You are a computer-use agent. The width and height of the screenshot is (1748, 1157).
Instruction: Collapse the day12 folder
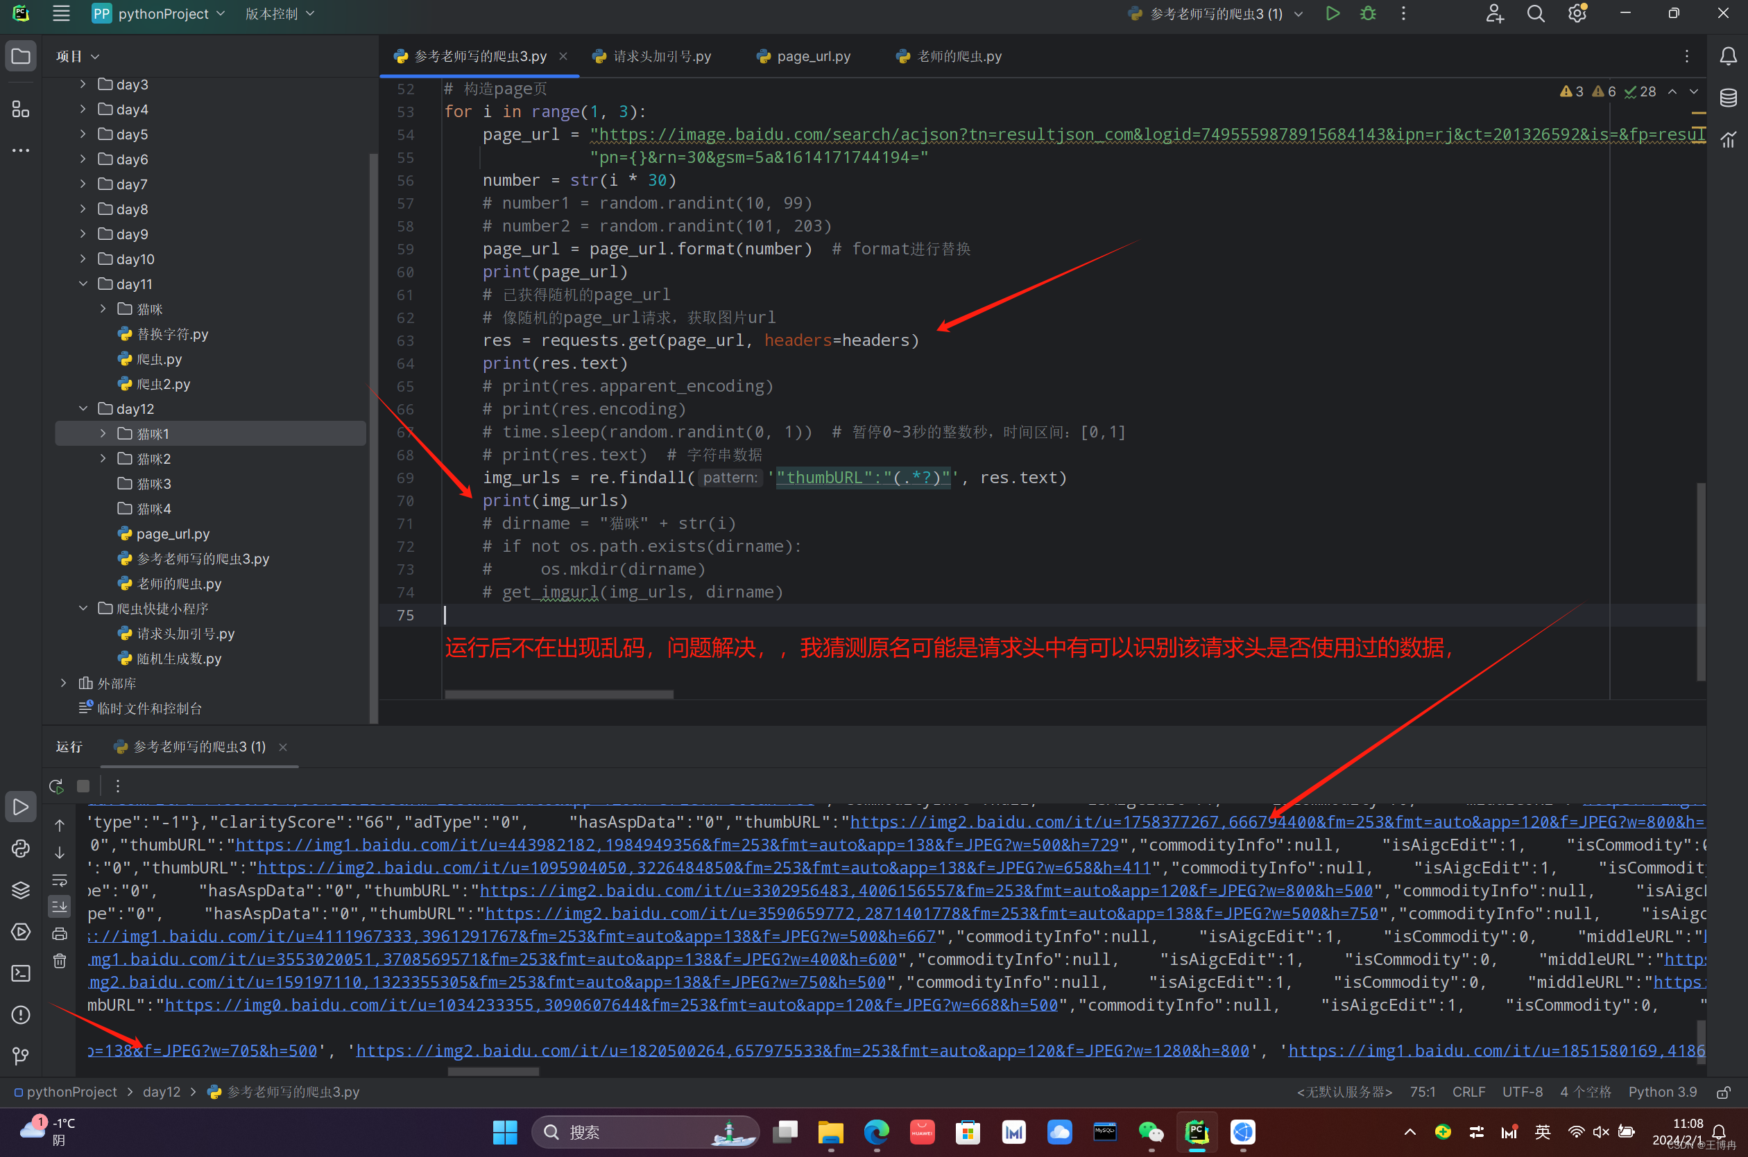coord(83,409)
